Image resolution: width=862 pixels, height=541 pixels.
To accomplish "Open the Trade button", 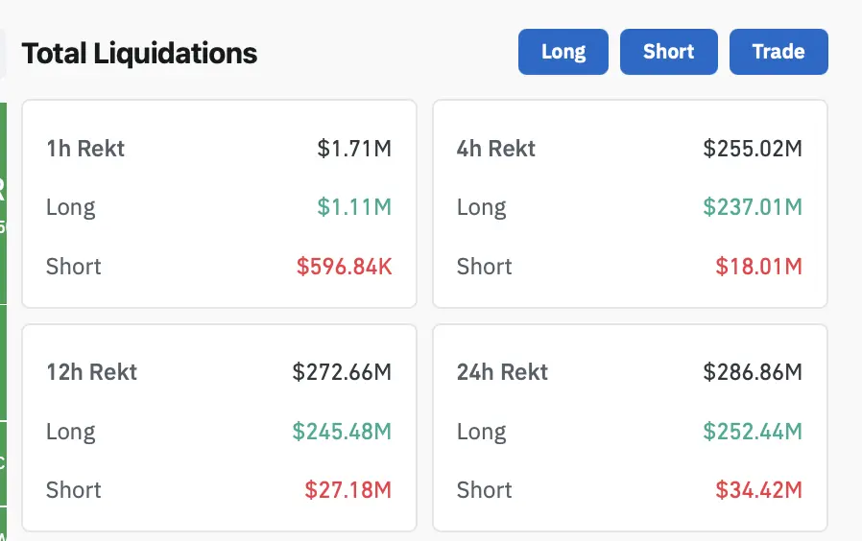I will 778,52.
